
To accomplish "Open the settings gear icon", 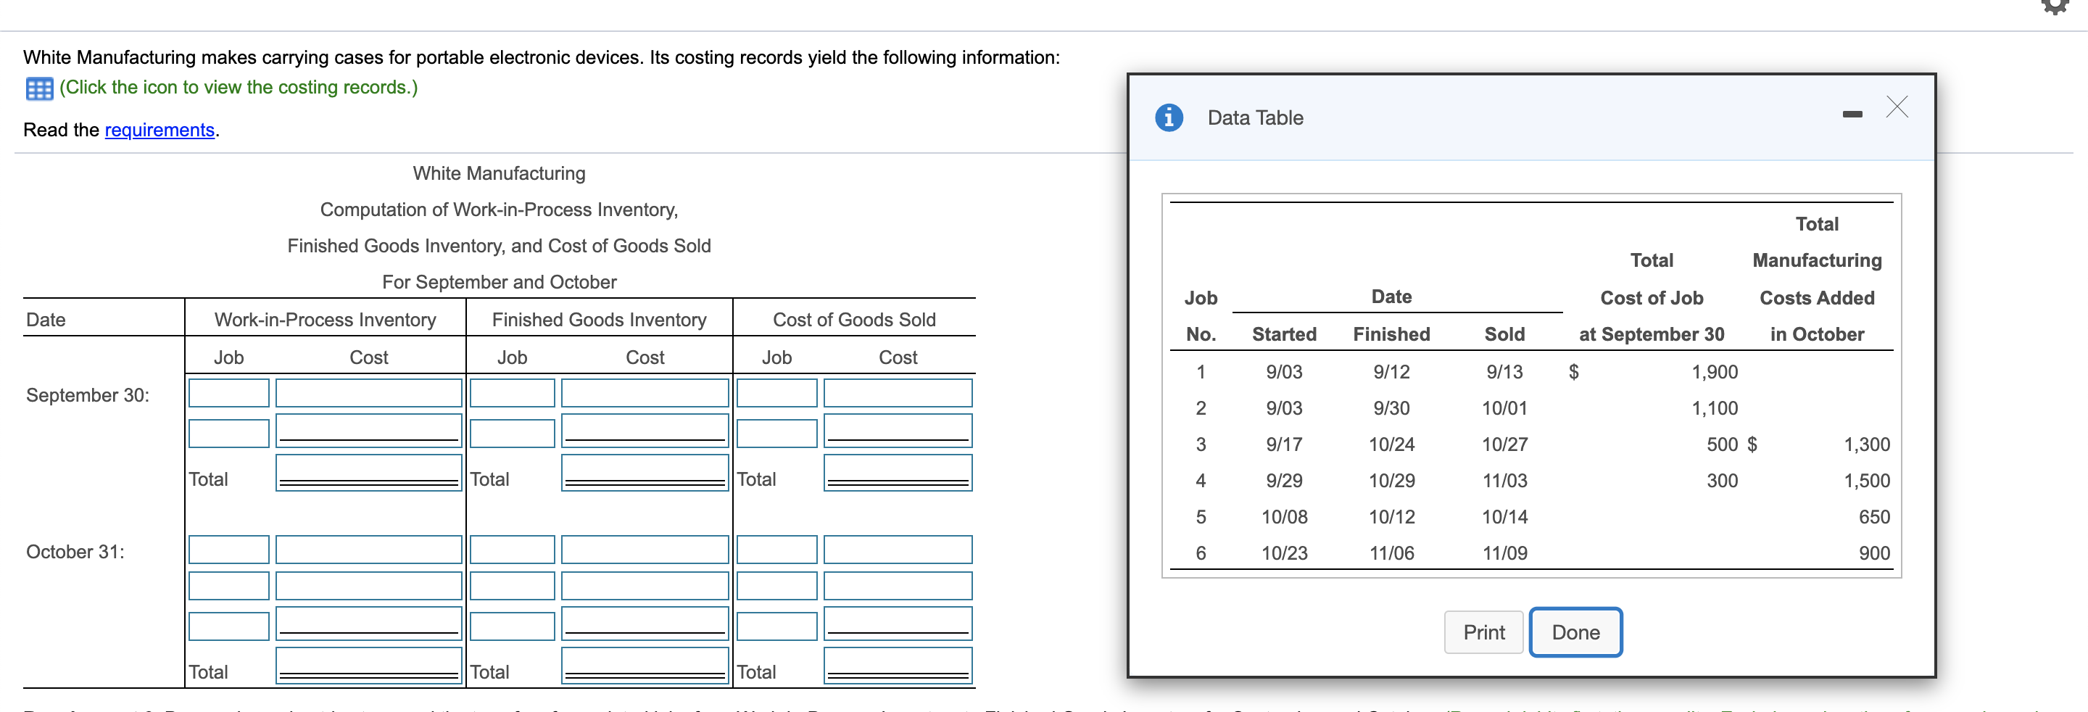I will point(2055,5).
